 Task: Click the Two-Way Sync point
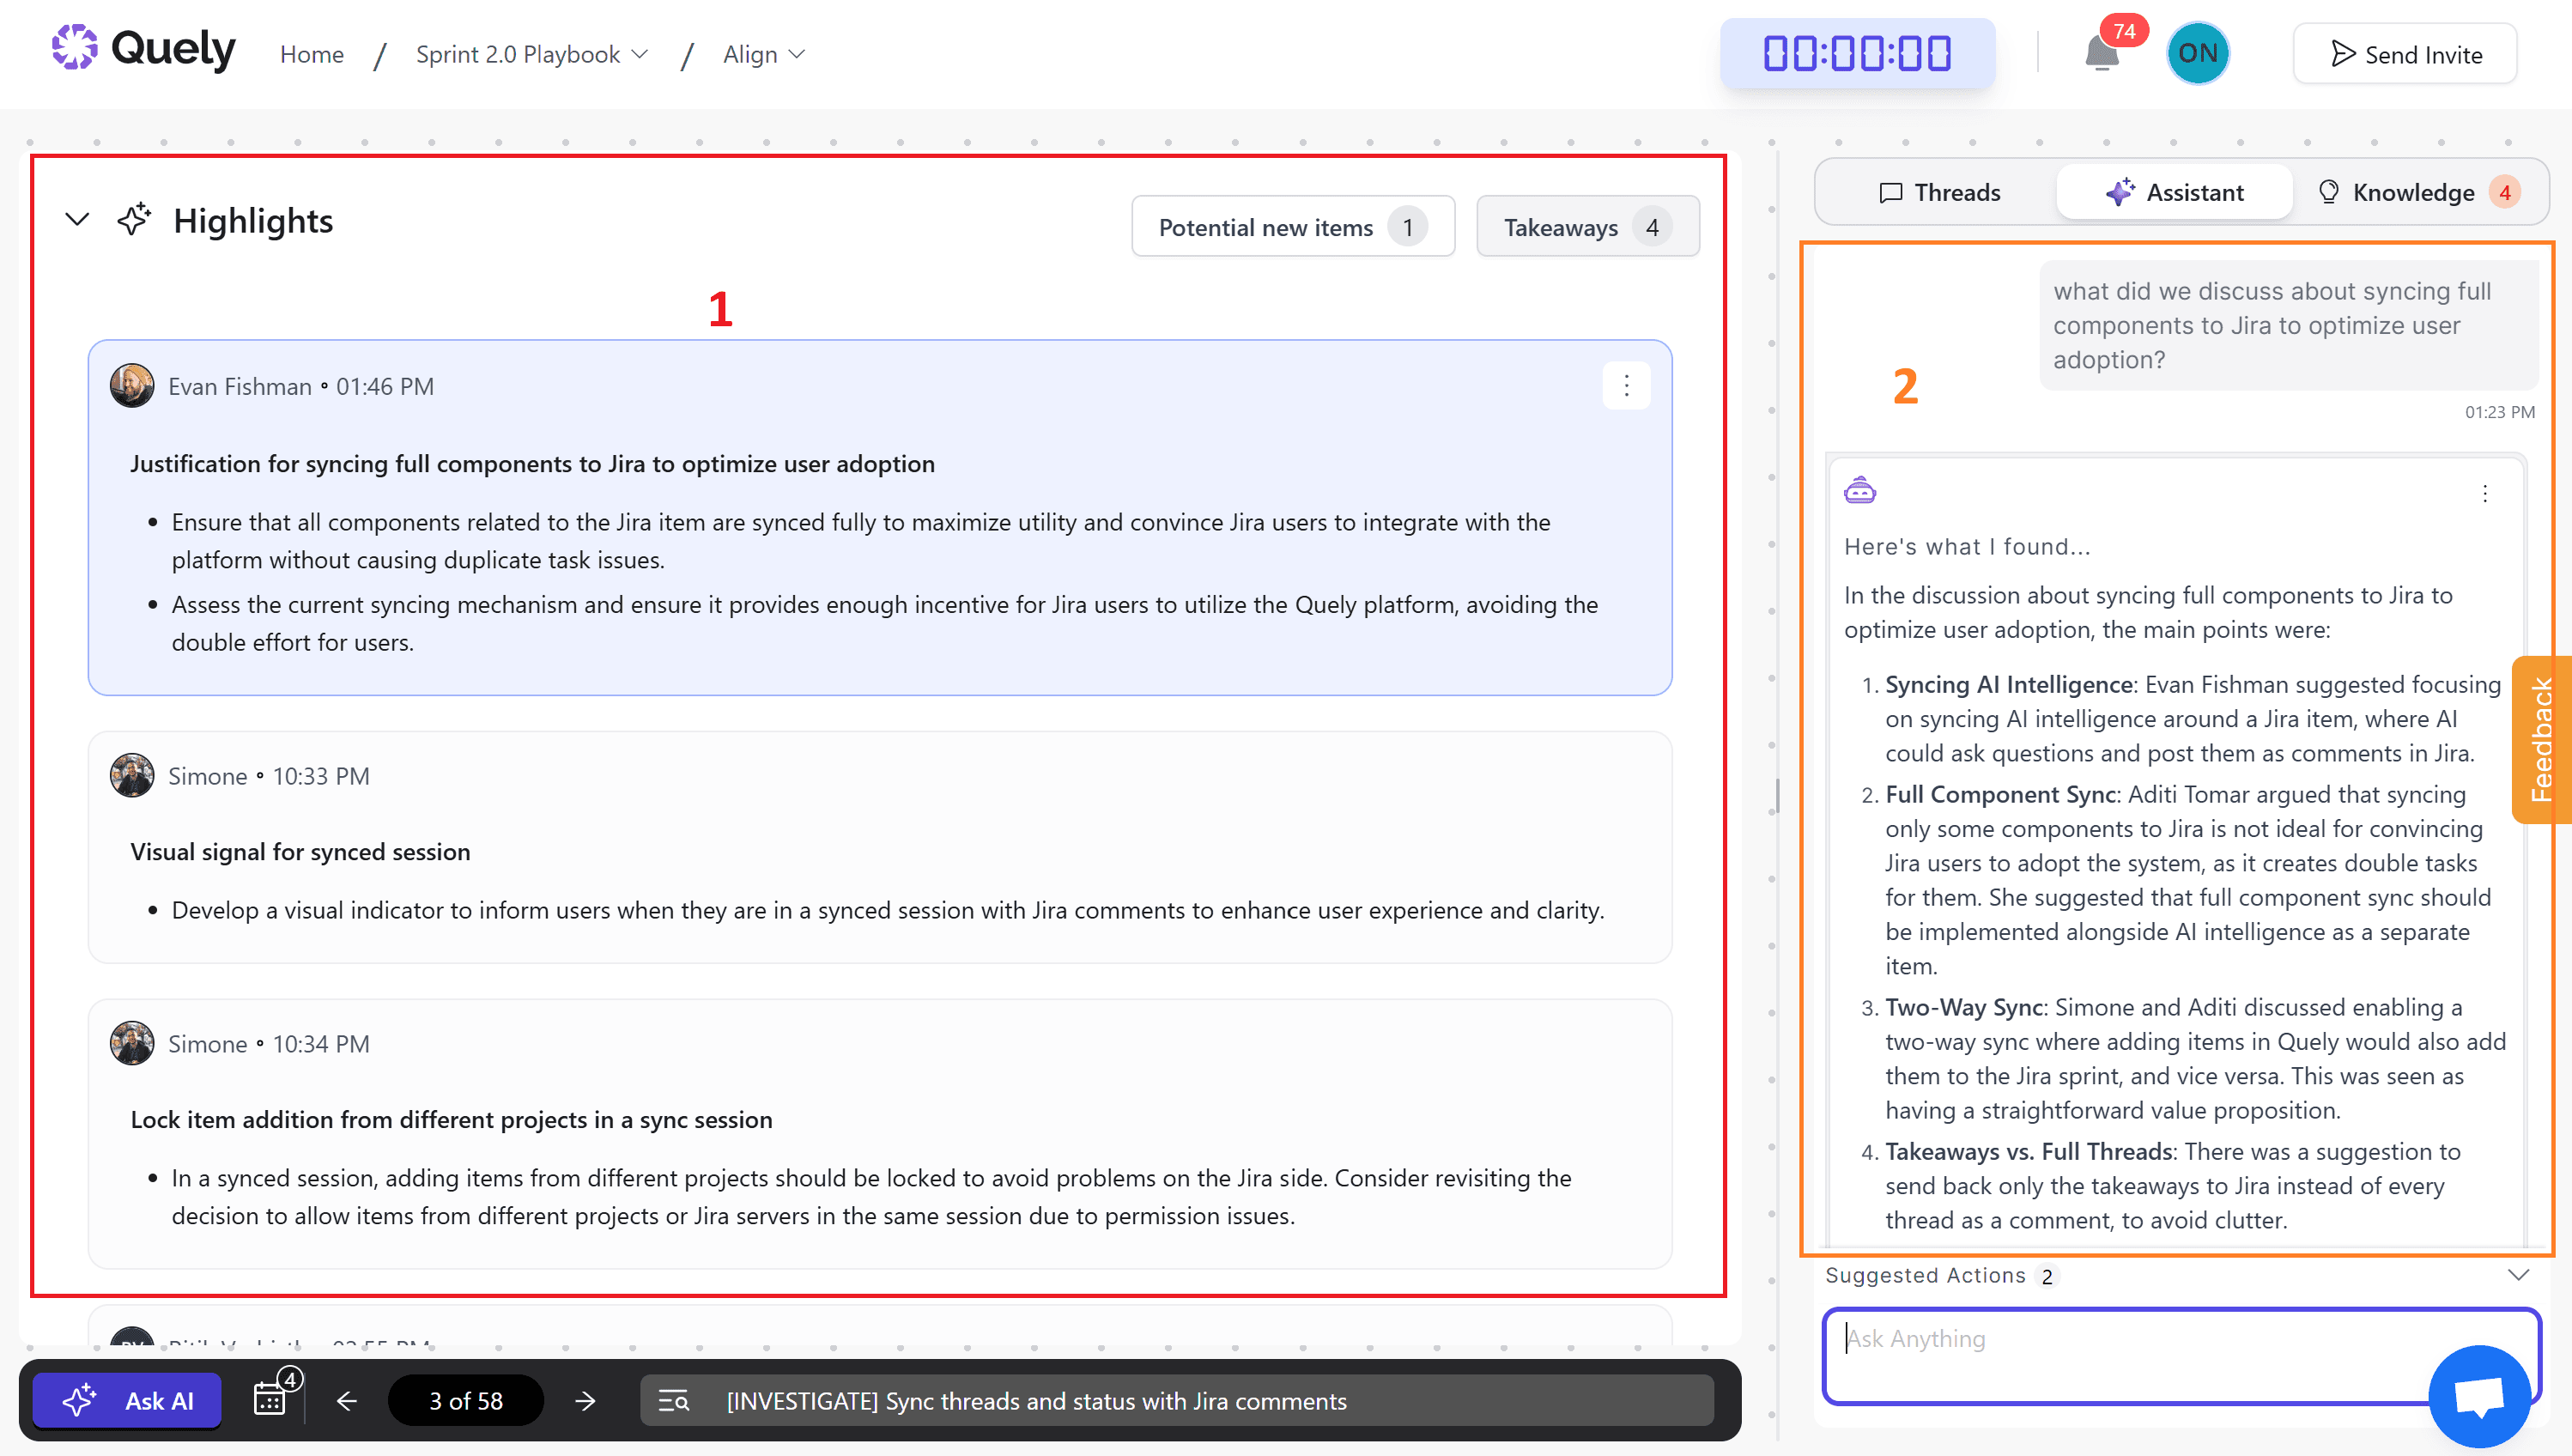click(x=2195, y=1059)
